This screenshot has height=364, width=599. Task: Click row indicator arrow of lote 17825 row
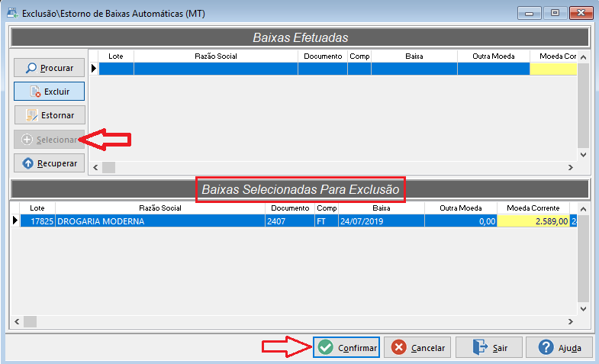[x=15, y=221]
